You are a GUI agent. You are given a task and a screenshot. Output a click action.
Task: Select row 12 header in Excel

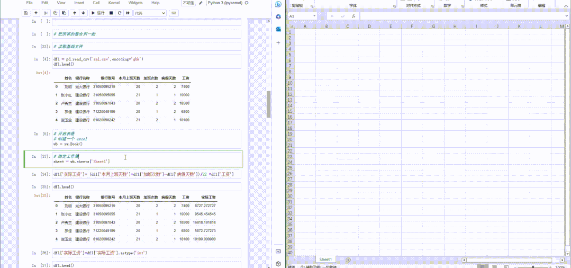pos(290,94)
